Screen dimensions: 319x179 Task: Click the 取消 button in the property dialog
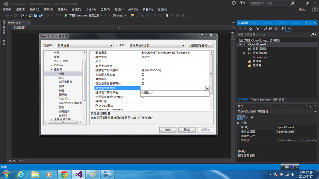[x=187, y=130]
